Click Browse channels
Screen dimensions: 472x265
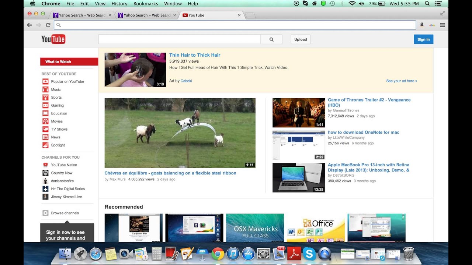(65, 213)
